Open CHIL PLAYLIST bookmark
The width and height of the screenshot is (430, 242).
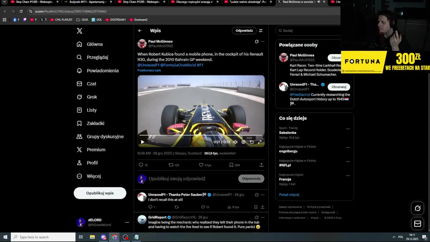coord(61,20)
